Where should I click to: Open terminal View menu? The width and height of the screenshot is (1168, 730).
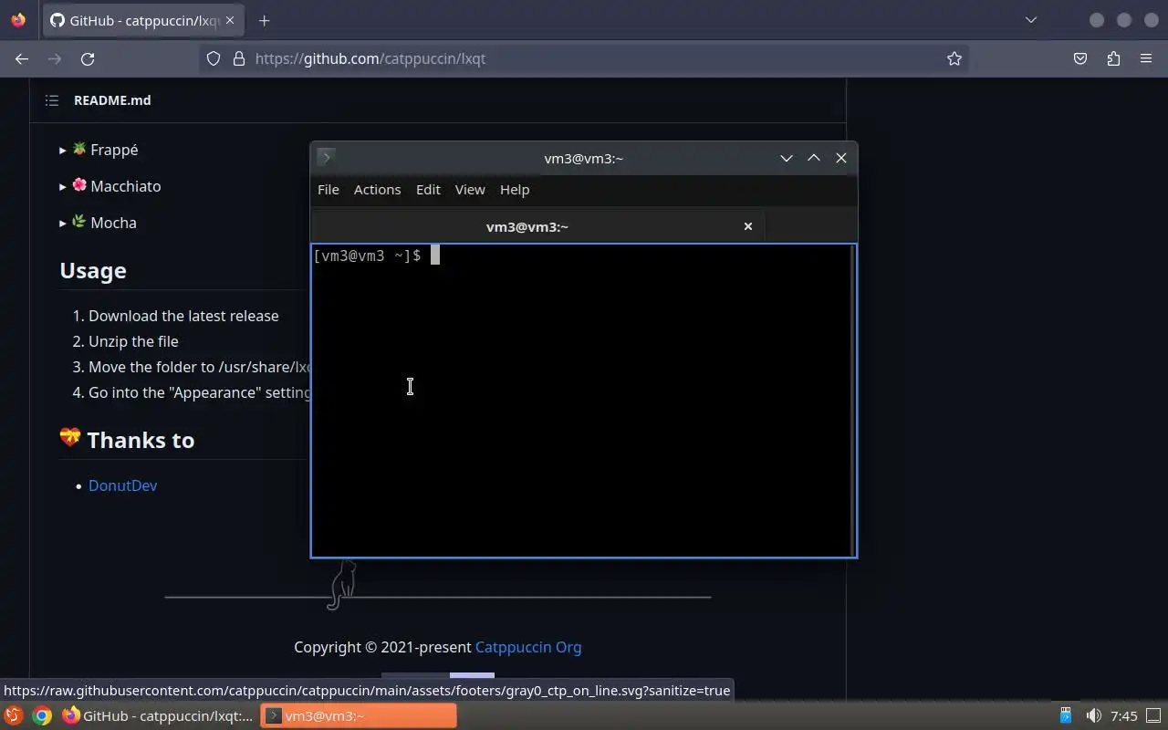470,190
